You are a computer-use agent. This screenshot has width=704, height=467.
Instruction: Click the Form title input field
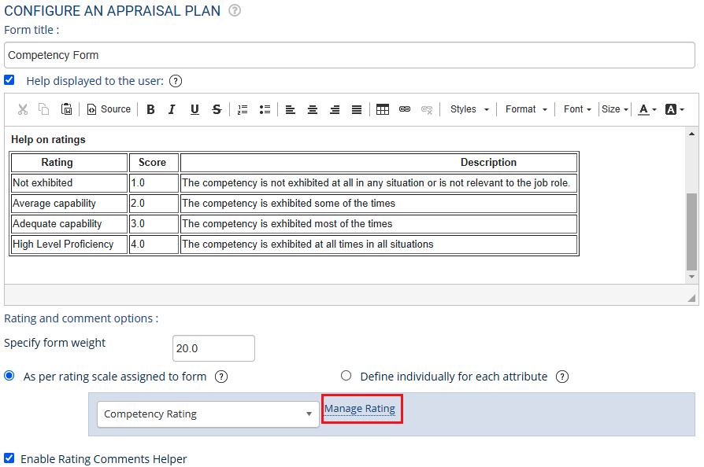350,56
